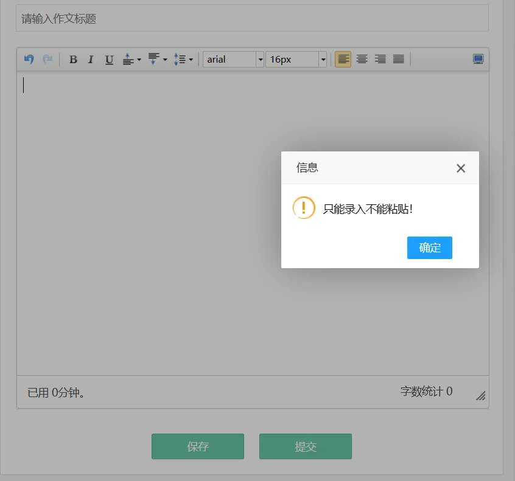This screenshot has width=515, height=481.
Task: Click the essay title input field
Action: [x=252, y=19]
